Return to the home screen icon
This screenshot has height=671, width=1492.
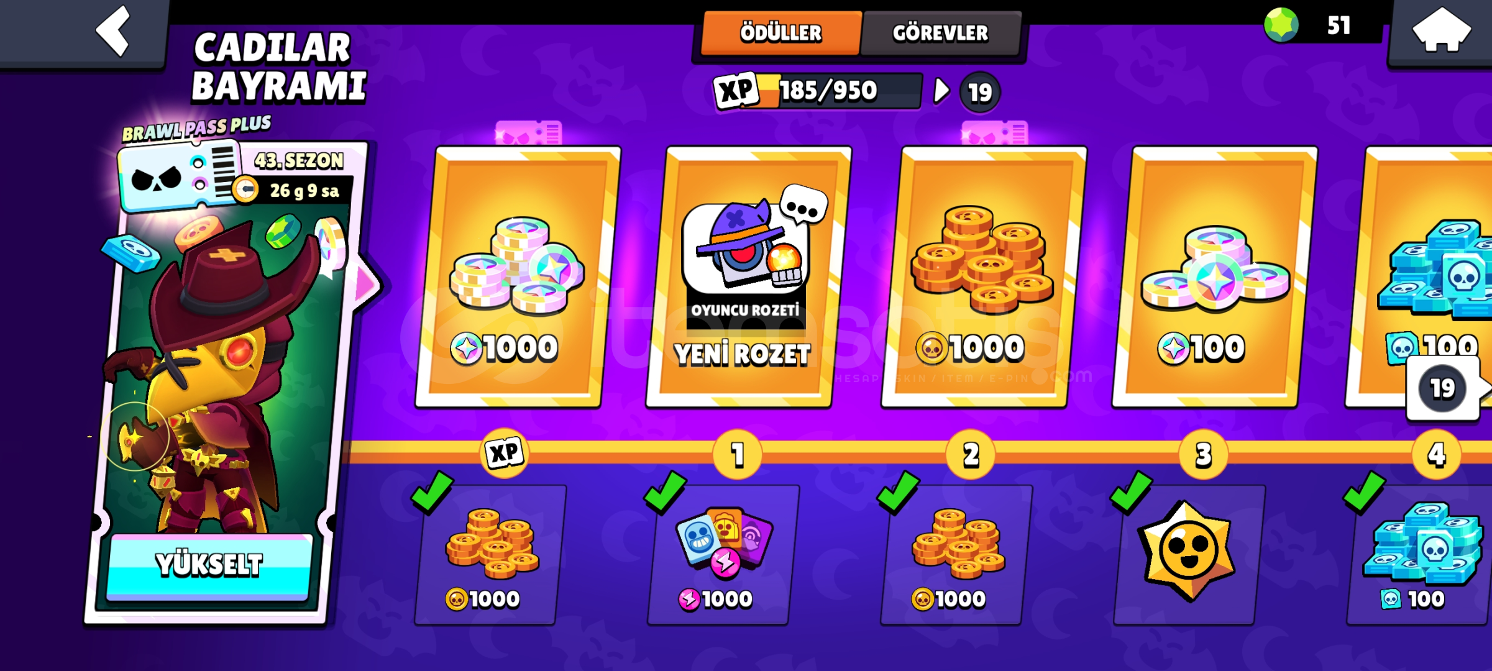(x=1441, y=30)
